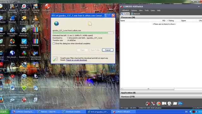Click the crossed tools icon in KillSwitch toolbar
202x114 pixels.
(x=153, y=104)
